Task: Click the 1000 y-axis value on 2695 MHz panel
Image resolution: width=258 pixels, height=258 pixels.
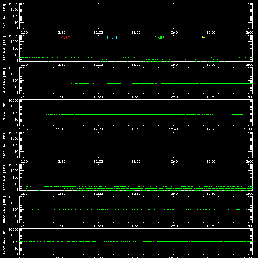Action: pyautogui.click(x=15, y=139)
